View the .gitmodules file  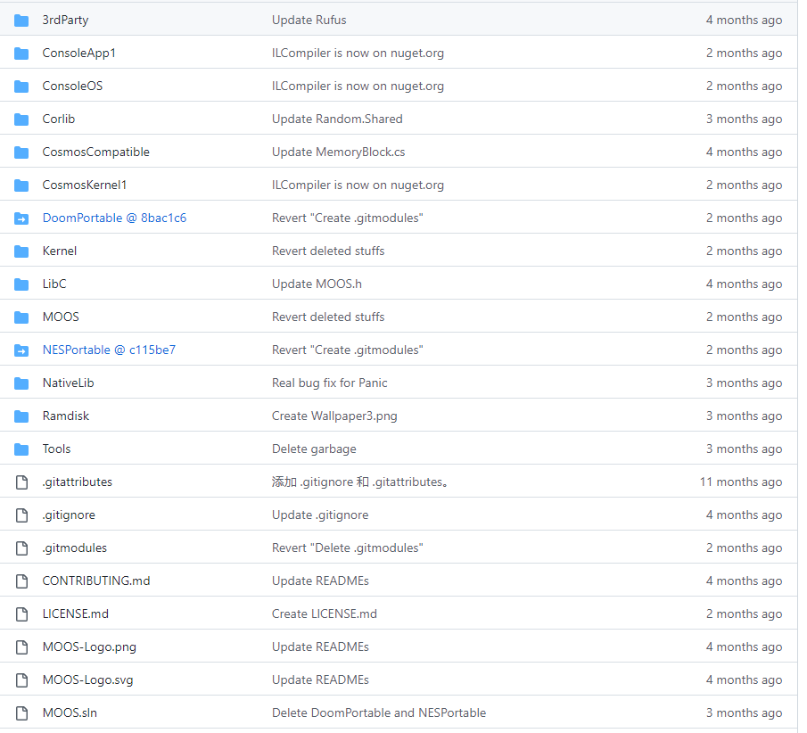pyautogui.click(x=75, y=548)
